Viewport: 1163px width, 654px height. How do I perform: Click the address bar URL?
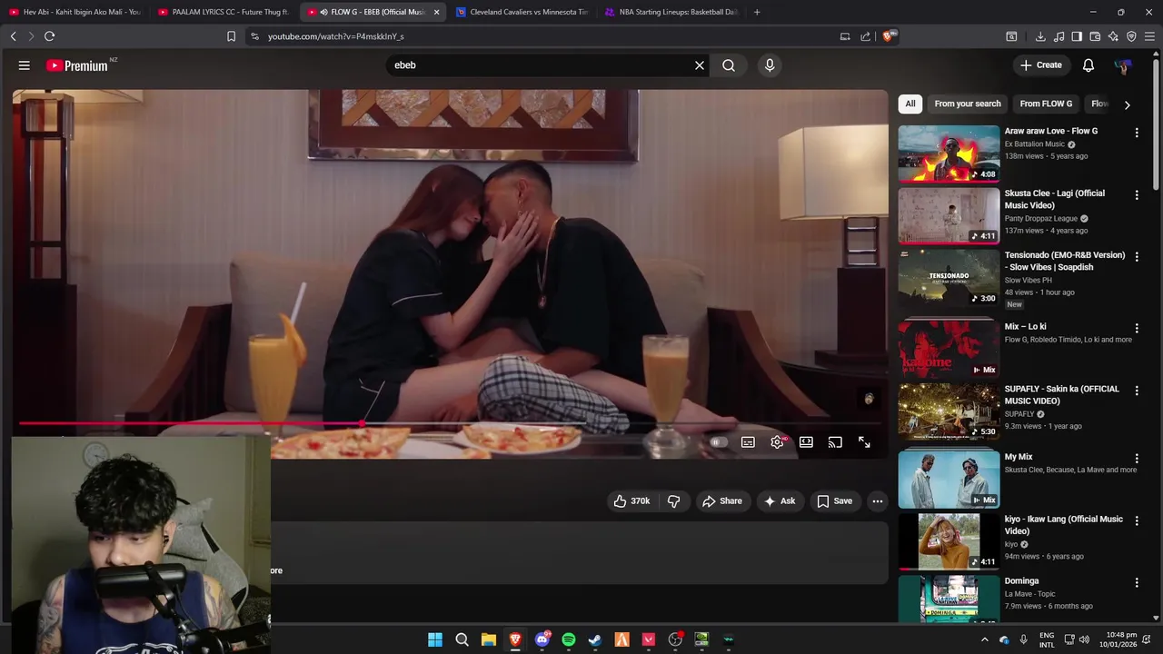pyautogui.click(x=336, y=36)
